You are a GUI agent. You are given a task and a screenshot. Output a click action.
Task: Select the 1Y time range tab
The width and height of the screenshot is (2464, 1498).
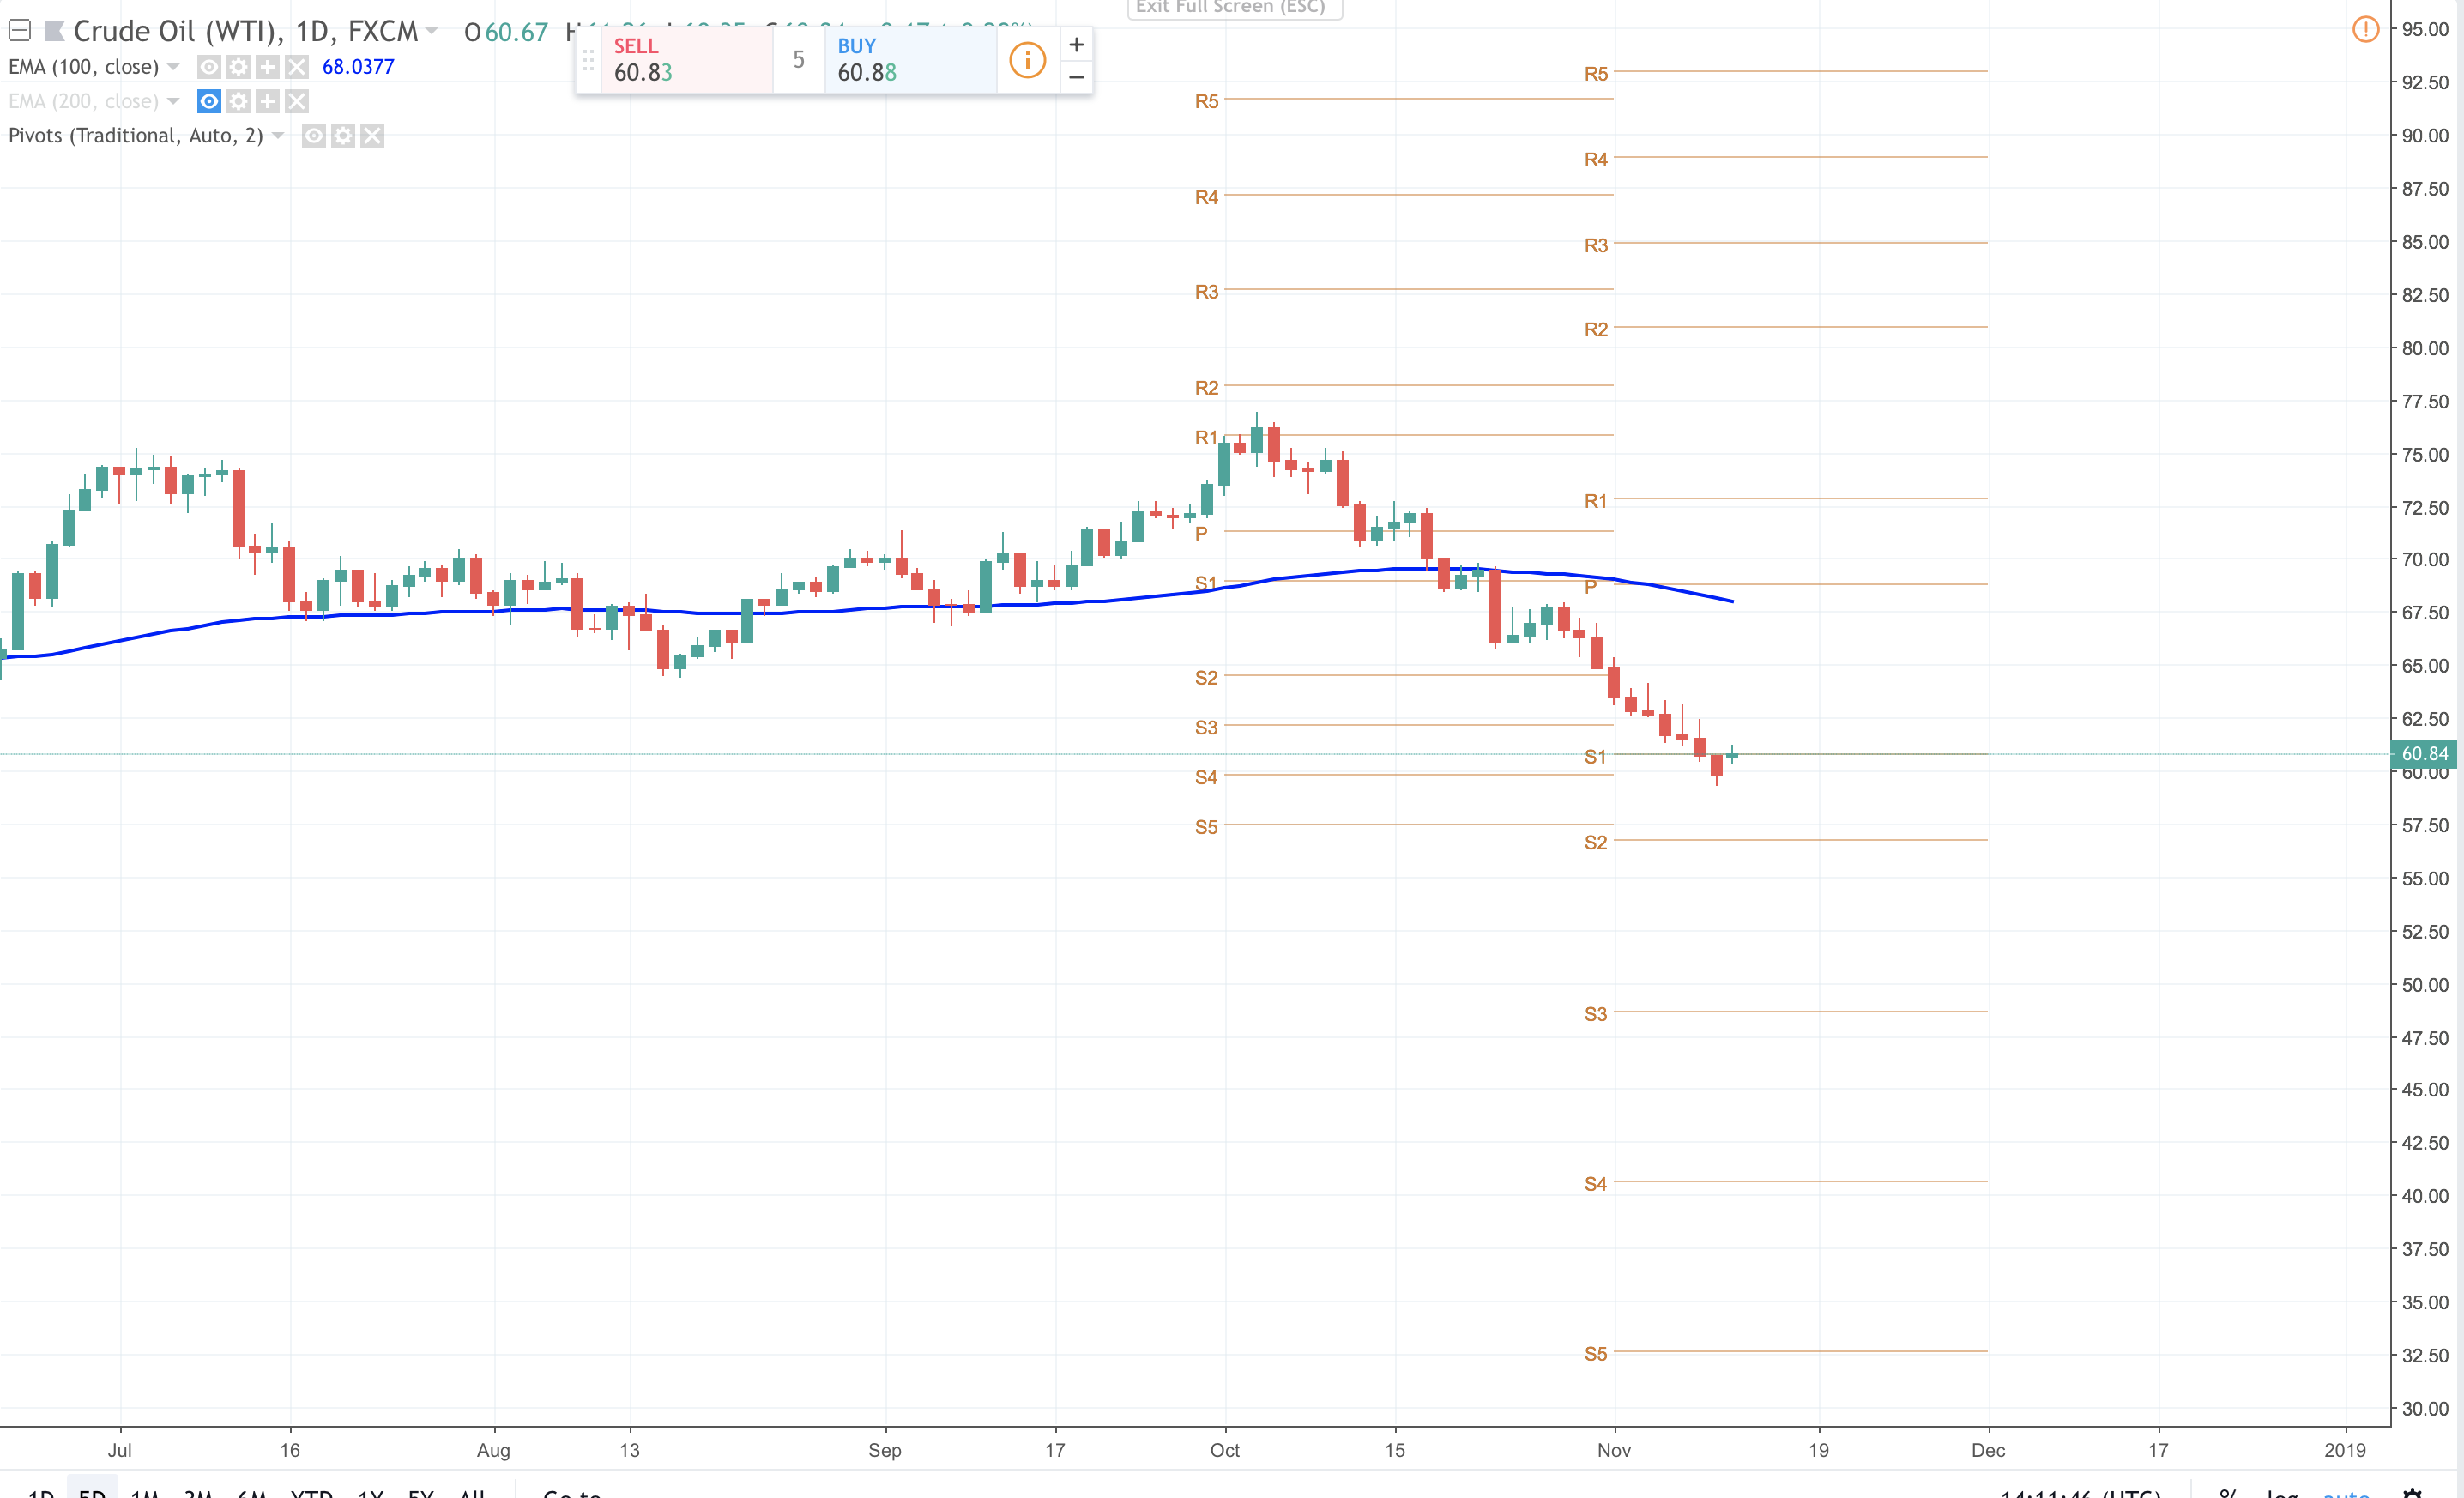(x=371, y=1492)
